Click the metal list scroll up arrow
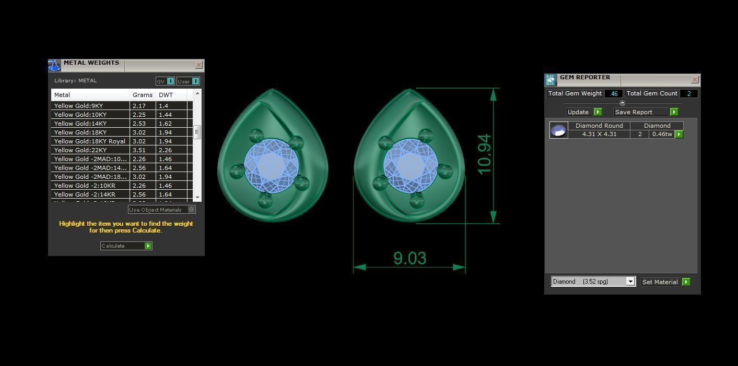The width and height of the screenshot is (738, 366). coord(197,93)
